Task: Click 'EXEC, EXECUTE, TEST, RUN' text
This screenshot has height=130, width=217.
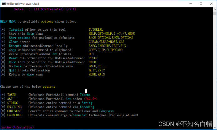Action: [x=107, y=46]
